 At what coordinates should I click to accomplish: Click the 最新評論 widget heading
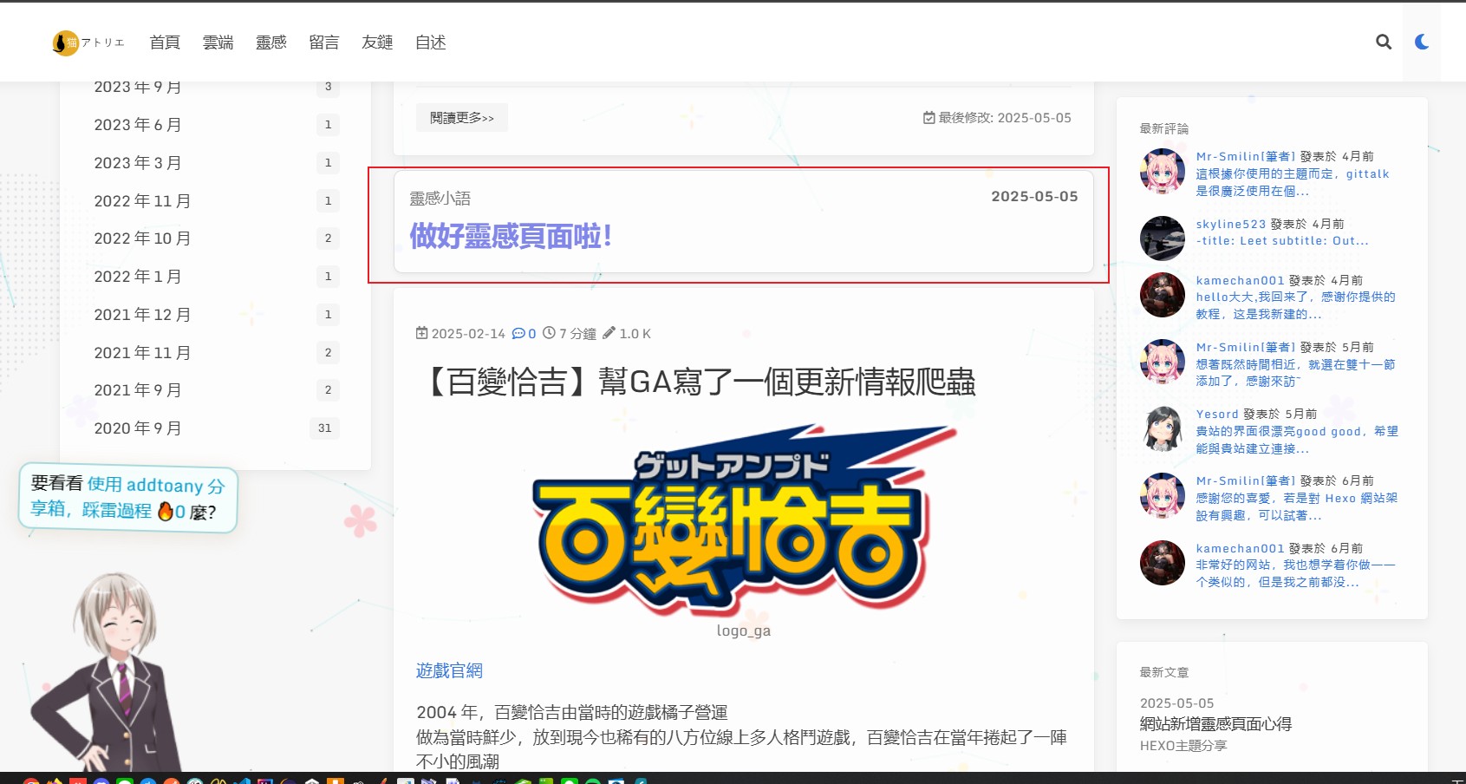[1164, 128]
